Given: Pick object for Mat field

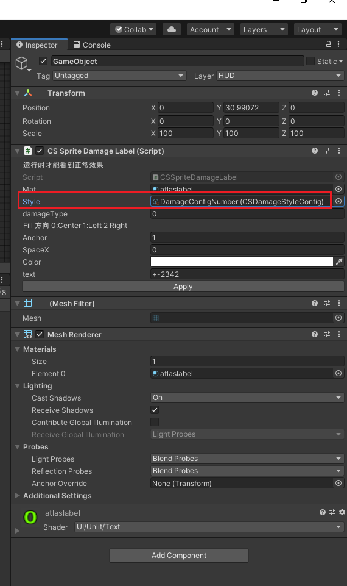Looking at the screenshot, I should [x=338, y=189].
